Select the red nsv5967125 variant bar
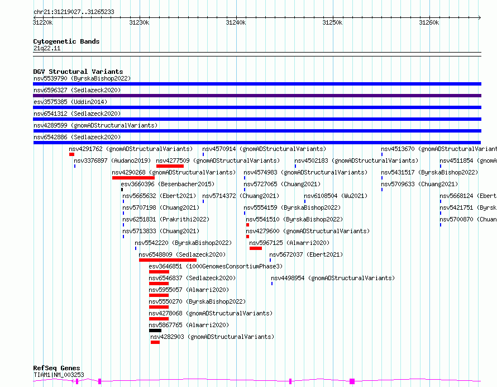Image resolution: width=497 pixels, height=387 pixels. click(255, 248)
